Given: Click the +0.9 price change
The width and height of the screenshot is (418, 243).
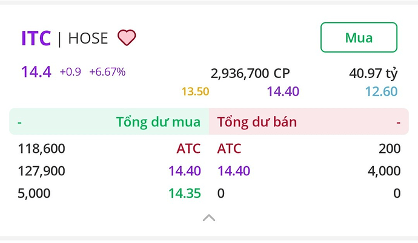Looking at the screenshot, I should [70, 72].
